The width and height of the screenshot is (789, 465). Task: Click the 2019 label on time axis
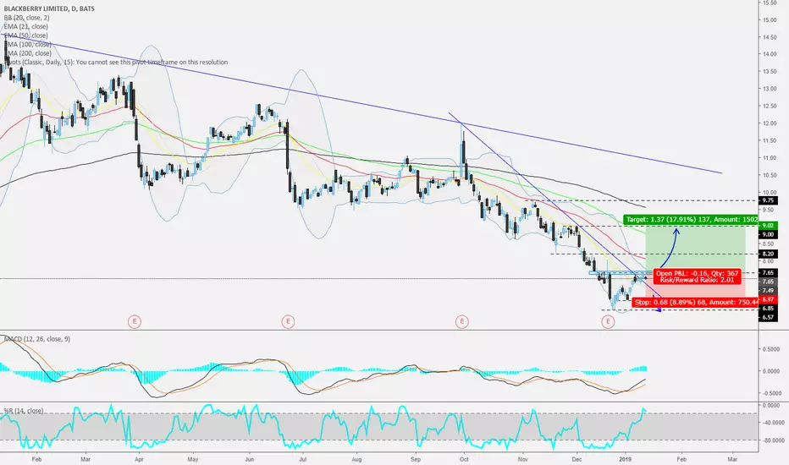tap(625, 459)
